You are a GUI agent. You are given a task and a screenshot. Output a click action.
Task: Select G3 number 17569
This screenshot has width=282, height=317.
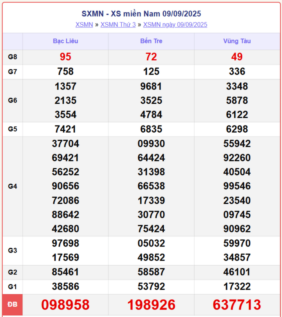coord(65,258)
